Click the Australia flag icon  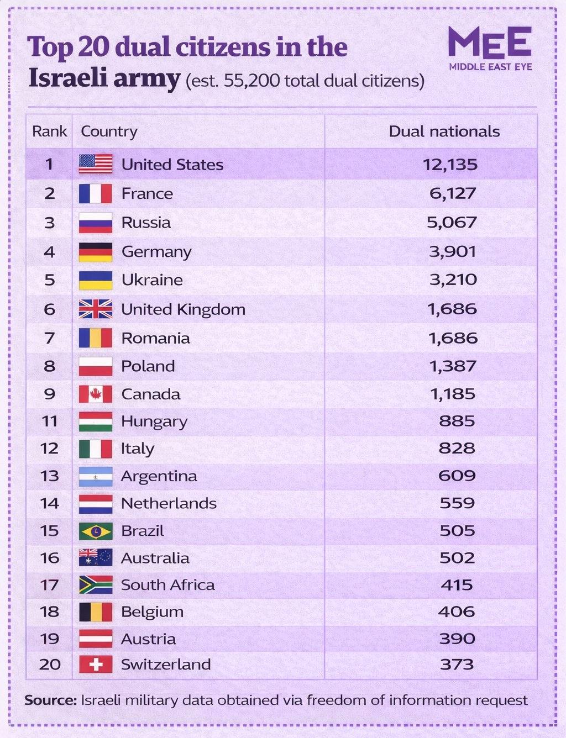96,558
